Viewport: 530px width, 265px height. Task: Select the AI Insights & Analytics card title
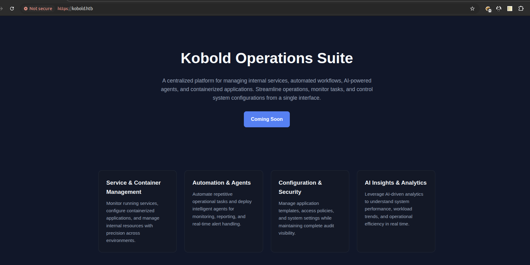click(396, 183)
